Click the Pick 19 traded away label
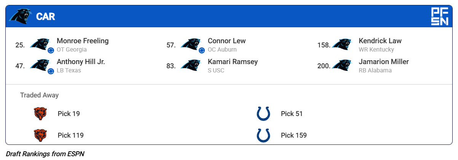The height and width of the screenshot is (160, 458). pos(69,114)
